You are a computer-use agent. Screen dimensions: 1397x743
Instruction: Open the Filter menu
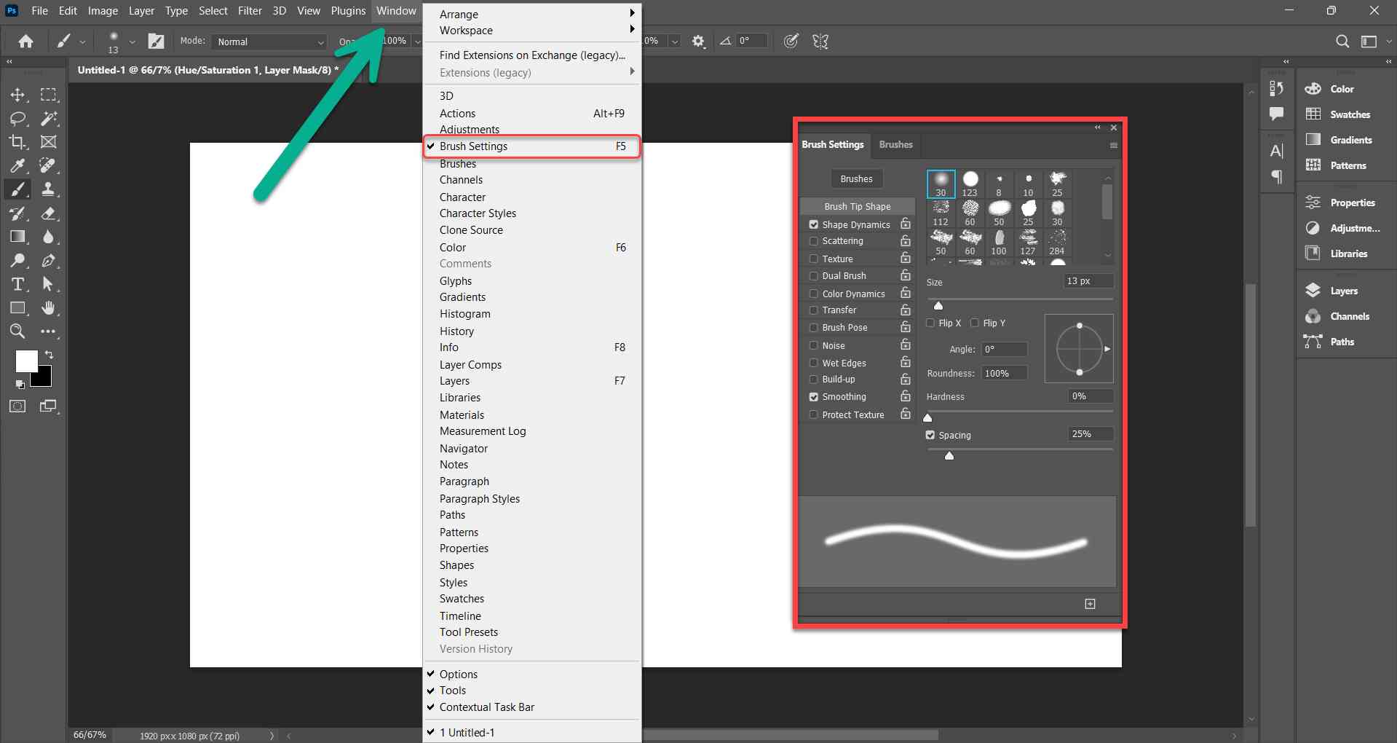[250, 11]
